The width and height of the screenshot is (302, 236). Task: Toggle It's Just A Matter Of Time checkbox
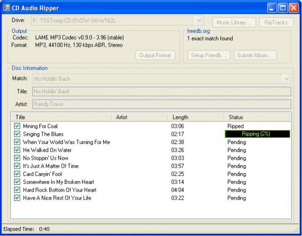[17, 166]
